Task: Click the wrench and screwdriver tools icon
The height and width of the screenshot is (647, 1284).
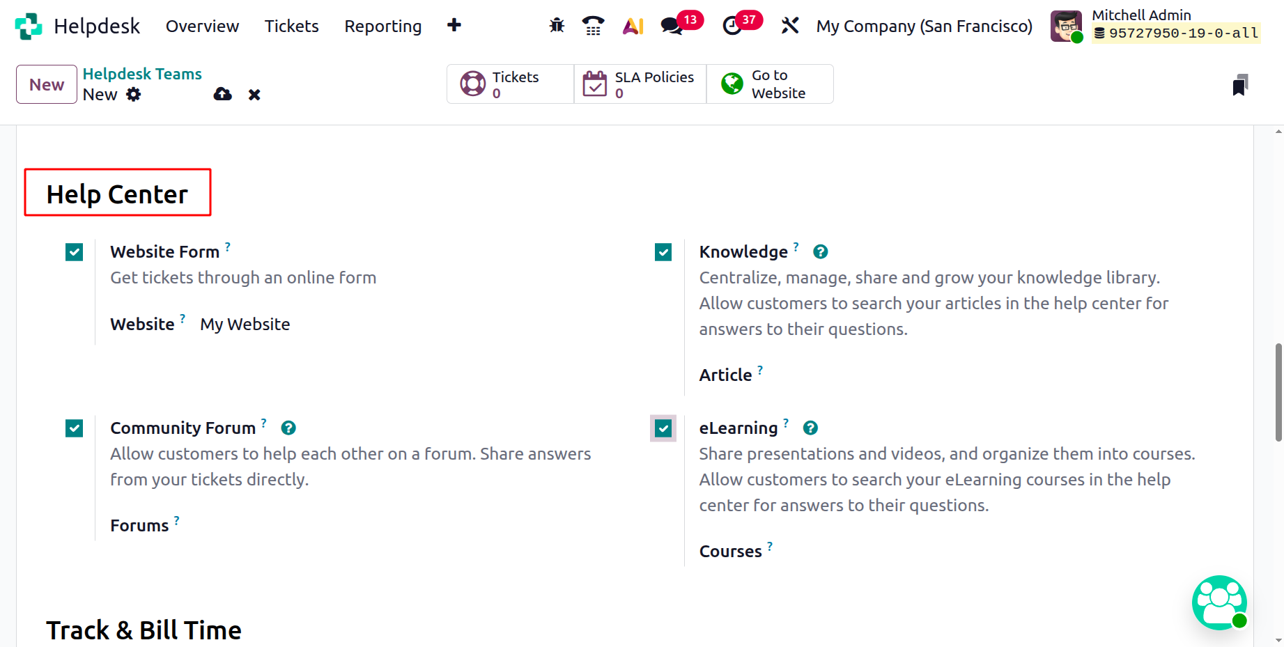Action: 789,26
